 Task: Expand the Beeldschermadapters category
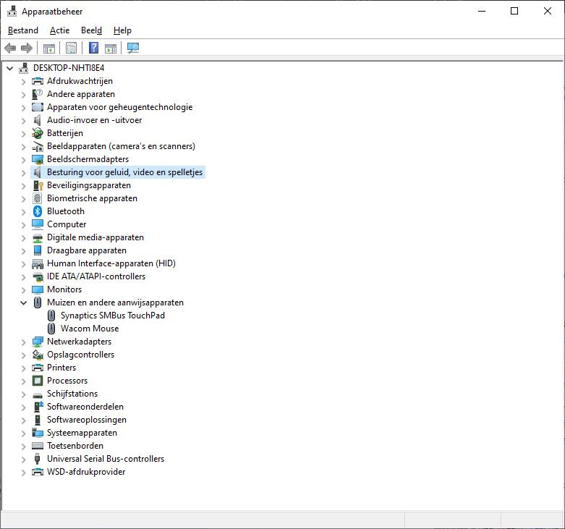(24, 159)
